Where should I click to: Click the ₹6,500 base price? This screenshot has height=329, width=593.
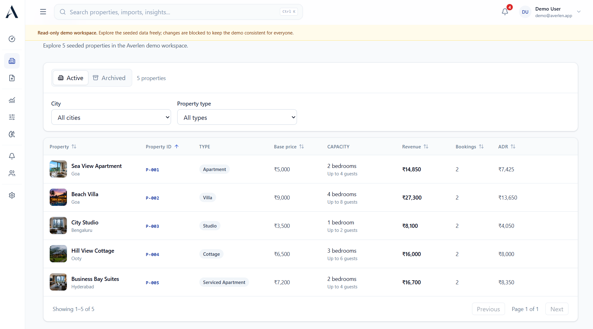pos(282,254)
